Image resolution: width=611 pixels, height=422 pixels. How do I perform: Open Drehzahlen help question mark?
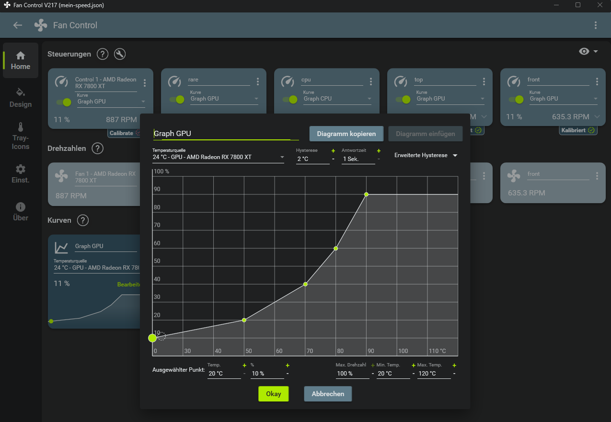(97, 148)
